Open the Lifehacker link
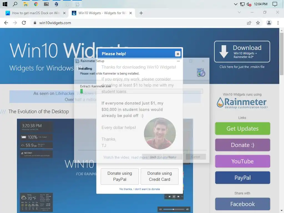Viewport: 284px width, 213px height. click(x=65, y=93)
